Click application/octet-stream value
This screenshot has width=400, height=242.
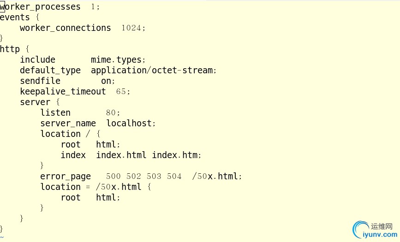[152, 71]
